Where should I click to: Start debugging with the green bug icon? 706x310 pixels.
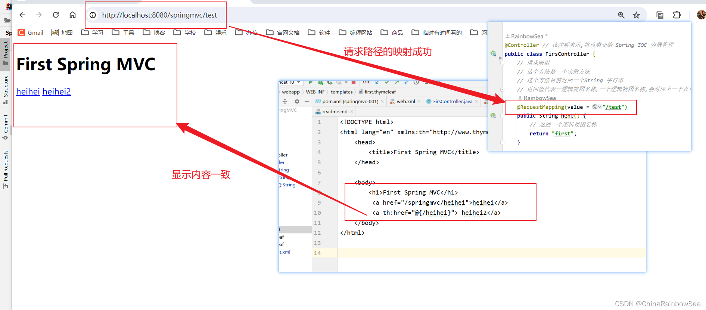320,82
